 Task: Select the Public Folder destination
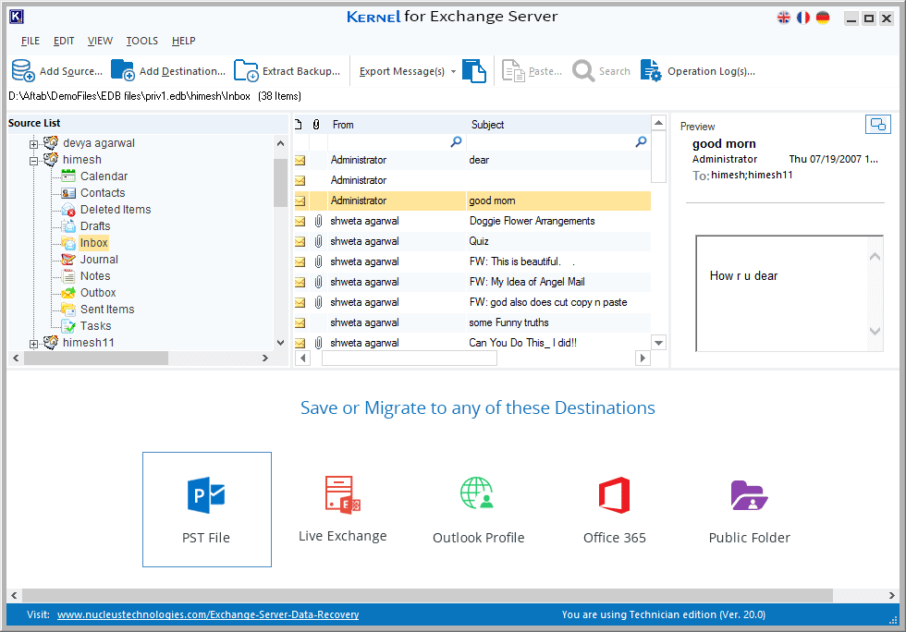point(750,509)
